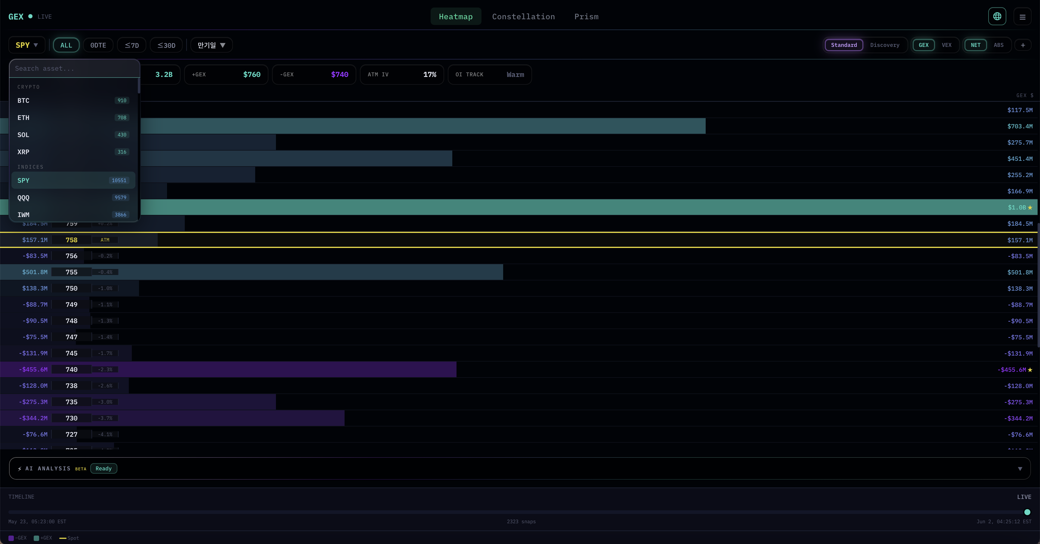Screen dimensions: 1040x544
Task: Select BTC from the asset list
Action: point(73,100)
